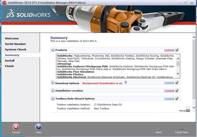Expand the Download Options section
197x137 pixels.
[x=53, y=83]
